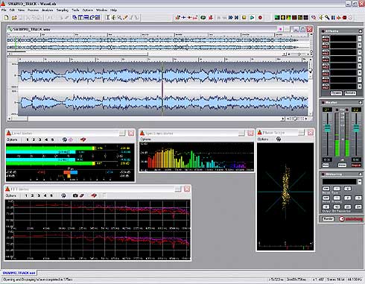Select the magnifying glass zoom tool
The image size is (365, 284).
tap(120, 18)
